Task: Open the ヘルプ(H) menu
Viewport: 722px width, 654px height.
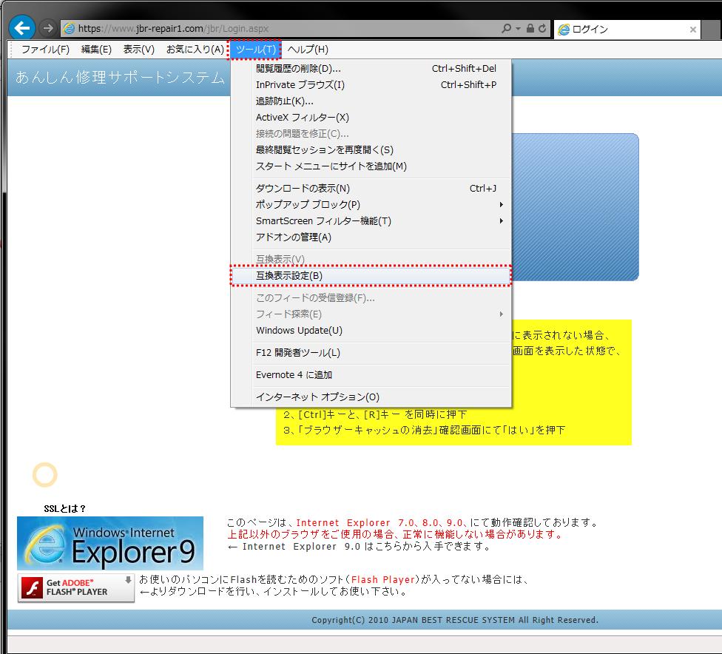Action: point(308,50)
